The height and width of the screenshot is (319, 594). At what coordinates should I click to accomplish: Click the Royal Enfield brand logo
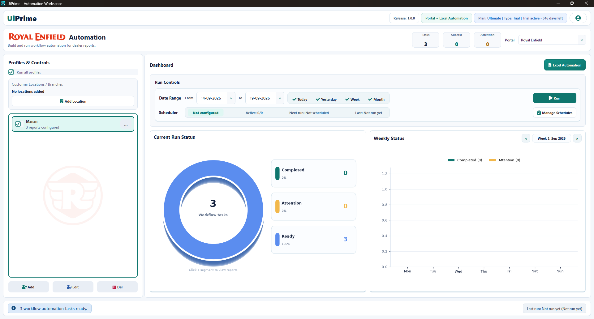click(x=37, y=37)
